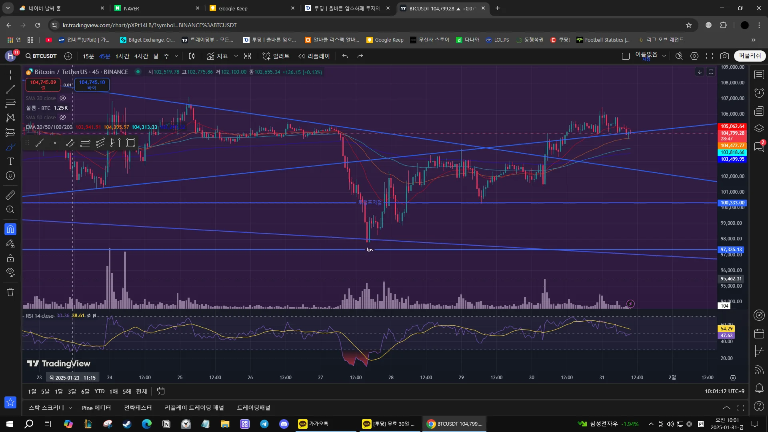Show hidden SMA 50 indicator
The height and width of the screenshot is (432, 768).
[x=63, y=117]
